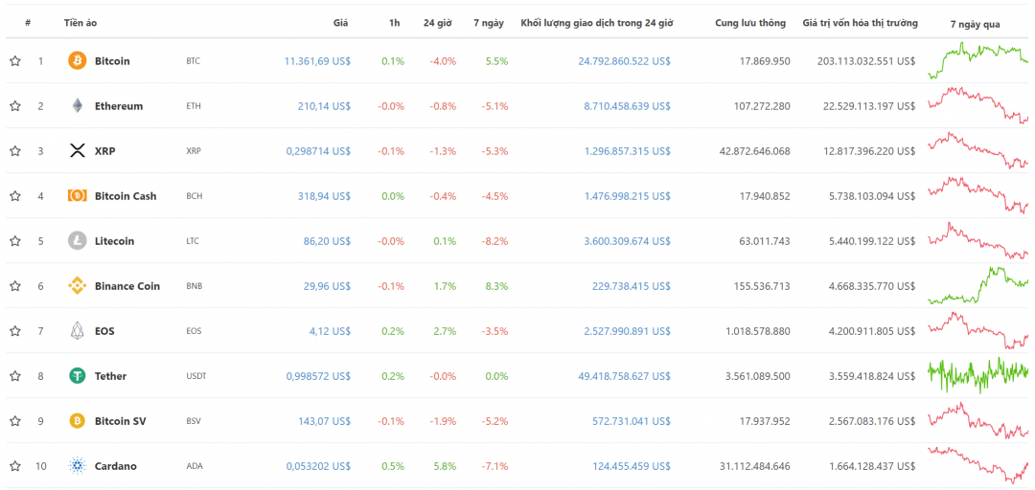
Task: Sort by the 1h change column header
Action: point(395,22)
